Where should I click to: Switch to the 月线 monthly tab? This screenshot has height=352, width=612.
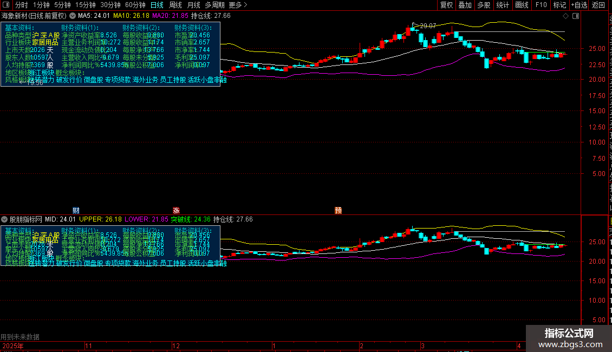(193, 5)
